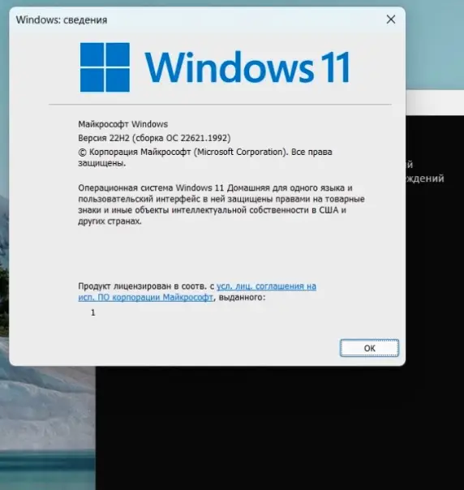Screen dimensions: 464x490
Task: Click 'ждений' text in the background window
Action: 425,178
